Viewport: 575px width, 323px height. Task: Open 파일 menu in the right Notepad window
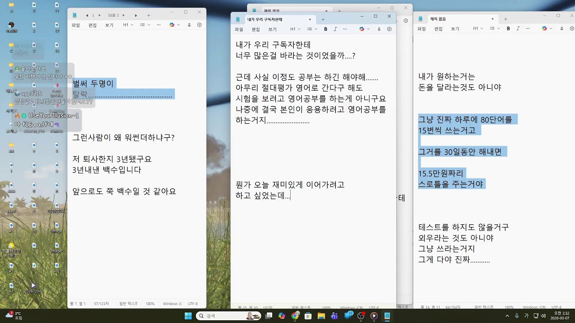[x=421, y=28]
